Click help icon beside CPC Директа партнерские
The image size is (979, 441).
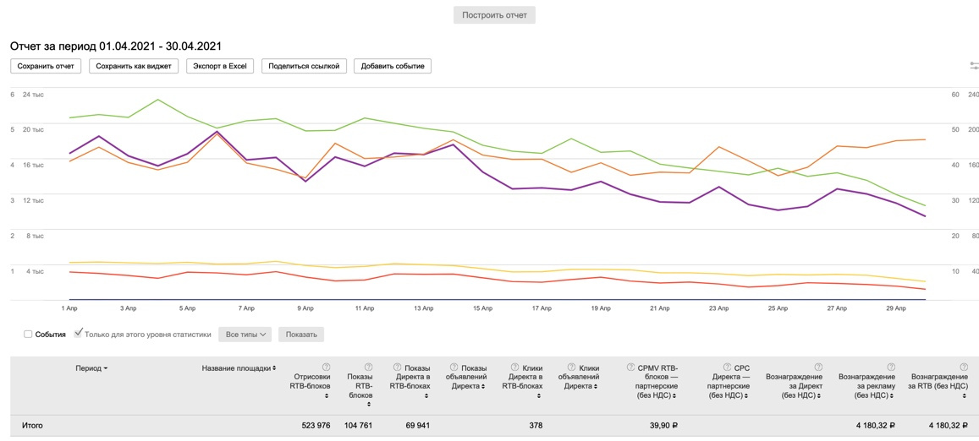(x=727, y=367)
